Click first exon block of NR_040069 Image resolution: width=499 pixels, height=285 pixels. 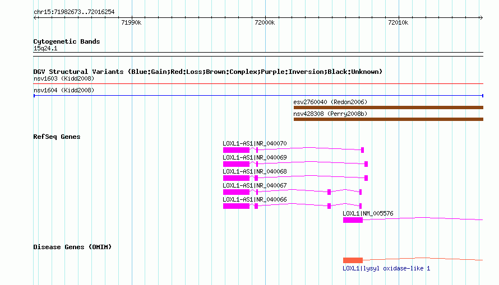click(236, 164)
